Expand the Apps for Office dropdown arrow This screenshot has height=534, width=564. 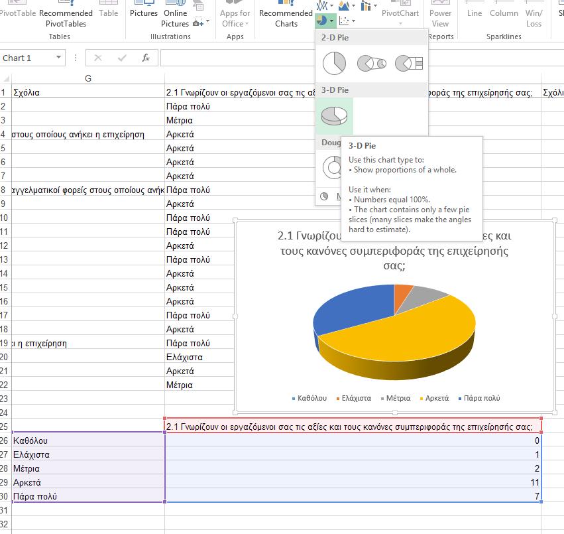[x=247, y=24]
